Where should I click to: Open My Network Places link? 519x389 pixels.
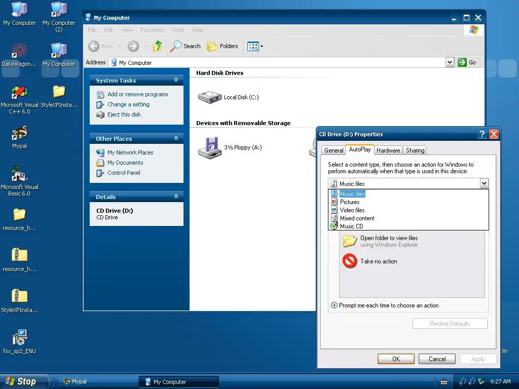pos(130,152)
